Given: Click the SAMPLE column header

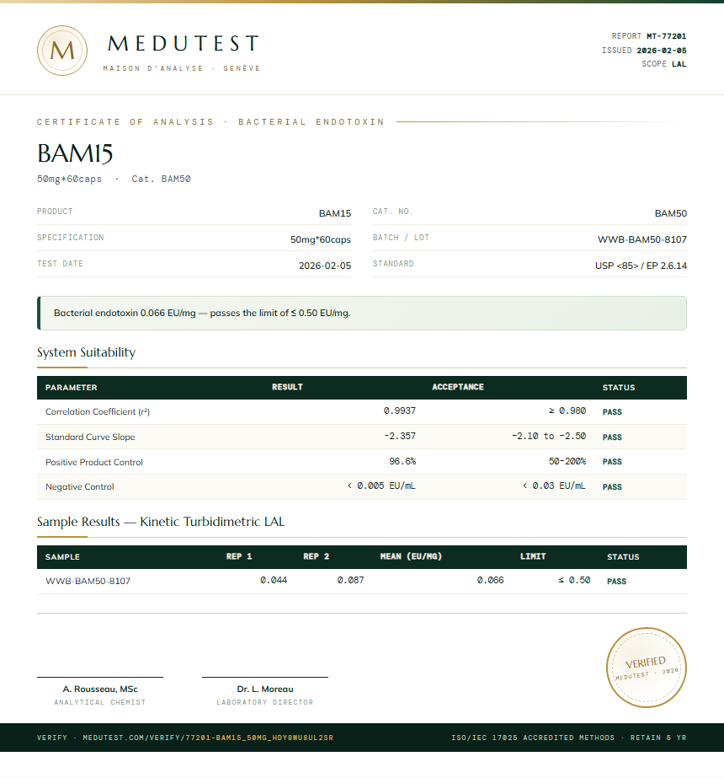Looking at the screenshot, I should (62, 557).
